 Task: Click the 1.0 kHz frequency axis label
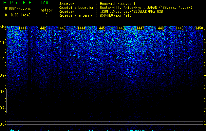2,59
